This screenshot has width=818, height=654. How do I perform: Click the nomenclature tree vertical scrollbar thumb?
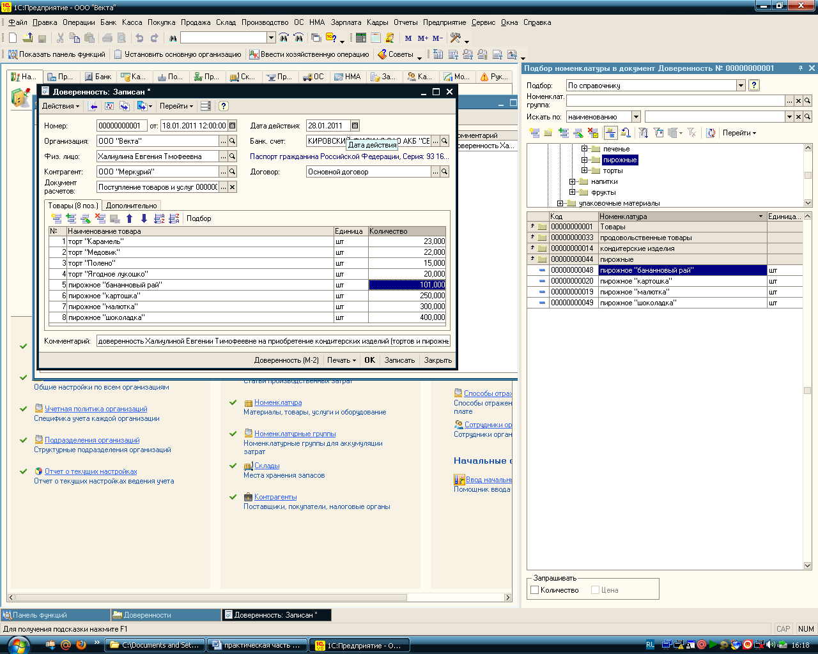click(x=808, y=175)
